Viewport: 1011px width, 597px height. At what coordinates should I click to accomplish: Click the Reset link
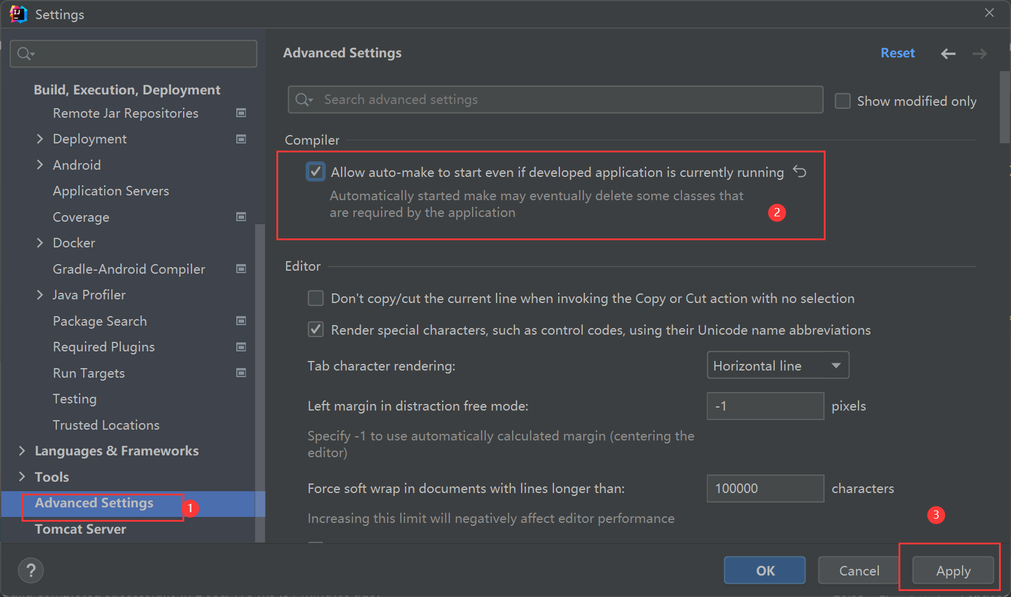click(x=897, y=53)
